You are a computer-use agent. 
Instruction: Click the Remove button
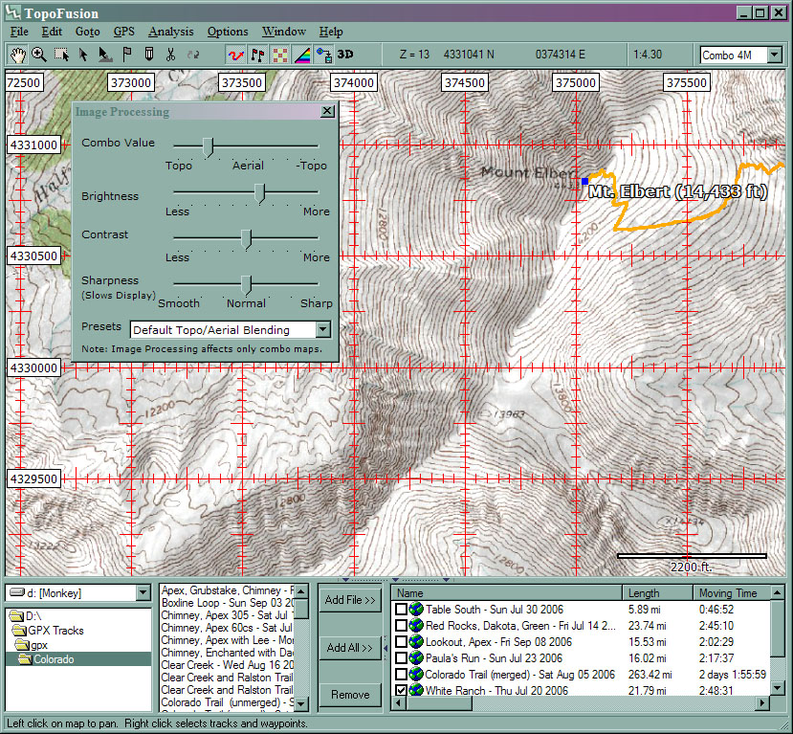point(349,695)
